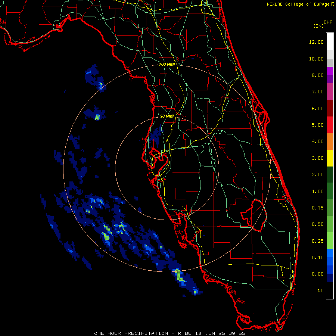Click the 0.25 legend value

318,241
